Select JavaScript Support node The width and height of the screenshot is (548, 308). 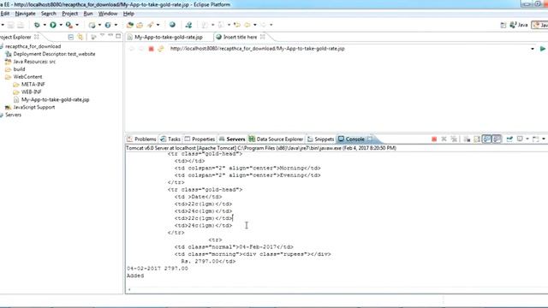[x=34, y=107]
